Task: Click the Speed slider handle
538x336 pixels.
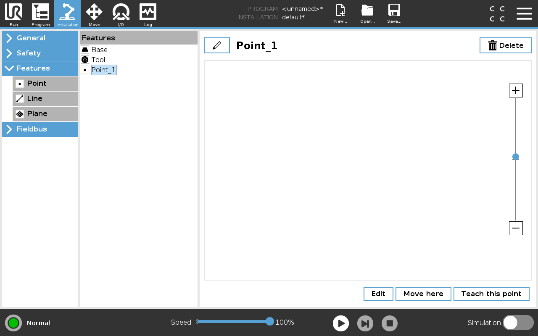Action: click(270, 322)
